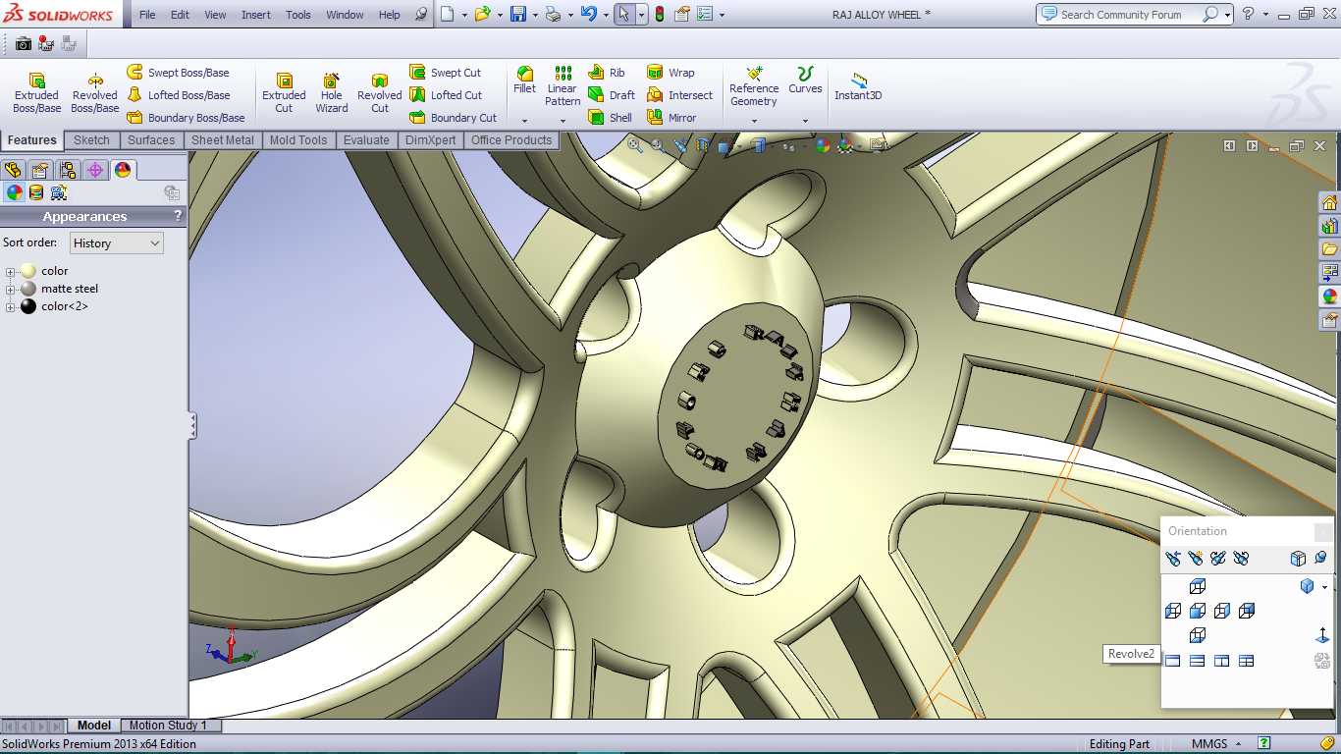Click the Search Community Forum field
1341x754 pixels.
pyautogui.click(x=1121, y=14)
